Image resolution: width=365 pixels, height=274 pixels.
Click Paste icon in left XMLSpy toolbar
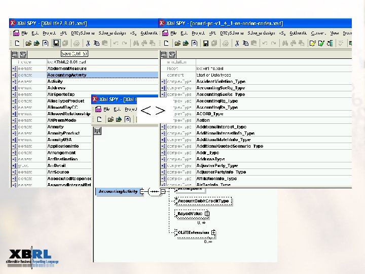(x=105, y=43)
